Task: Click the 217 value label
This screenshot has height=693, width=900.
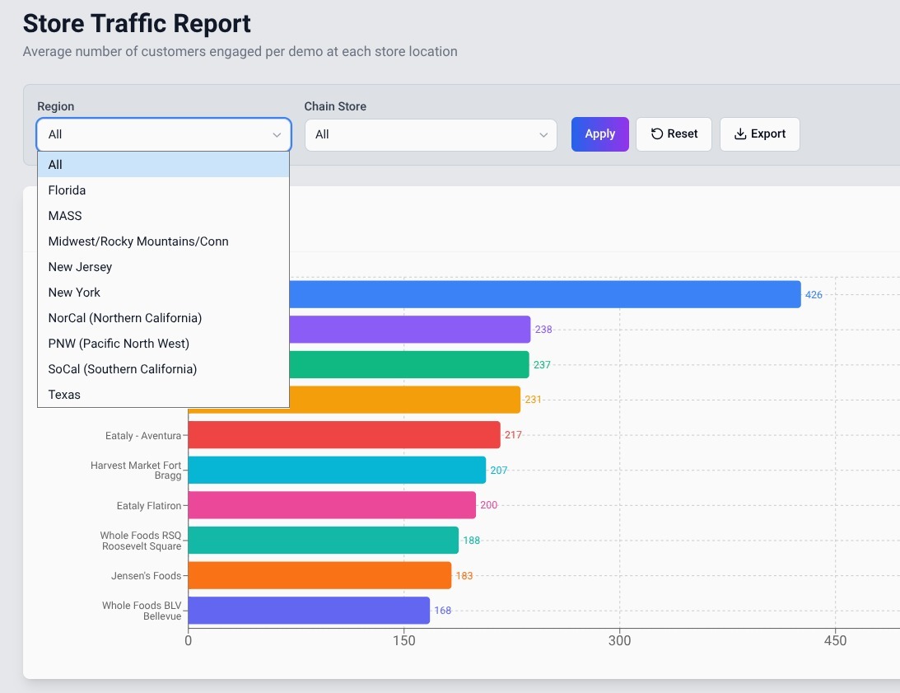Action: click(x=513, y=435)
